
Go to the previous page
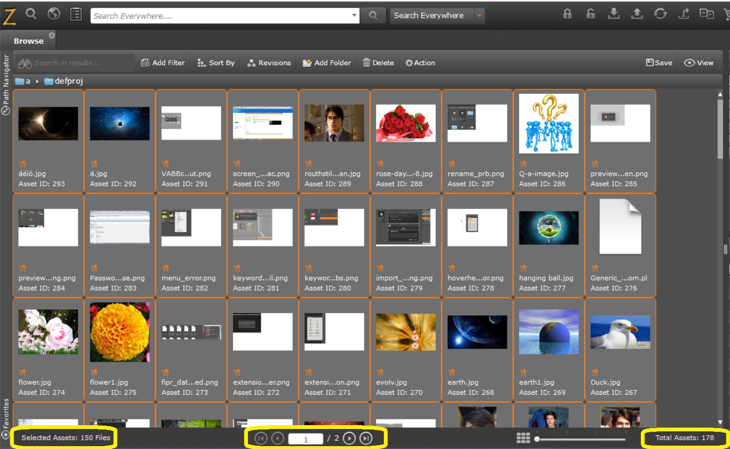278,438
